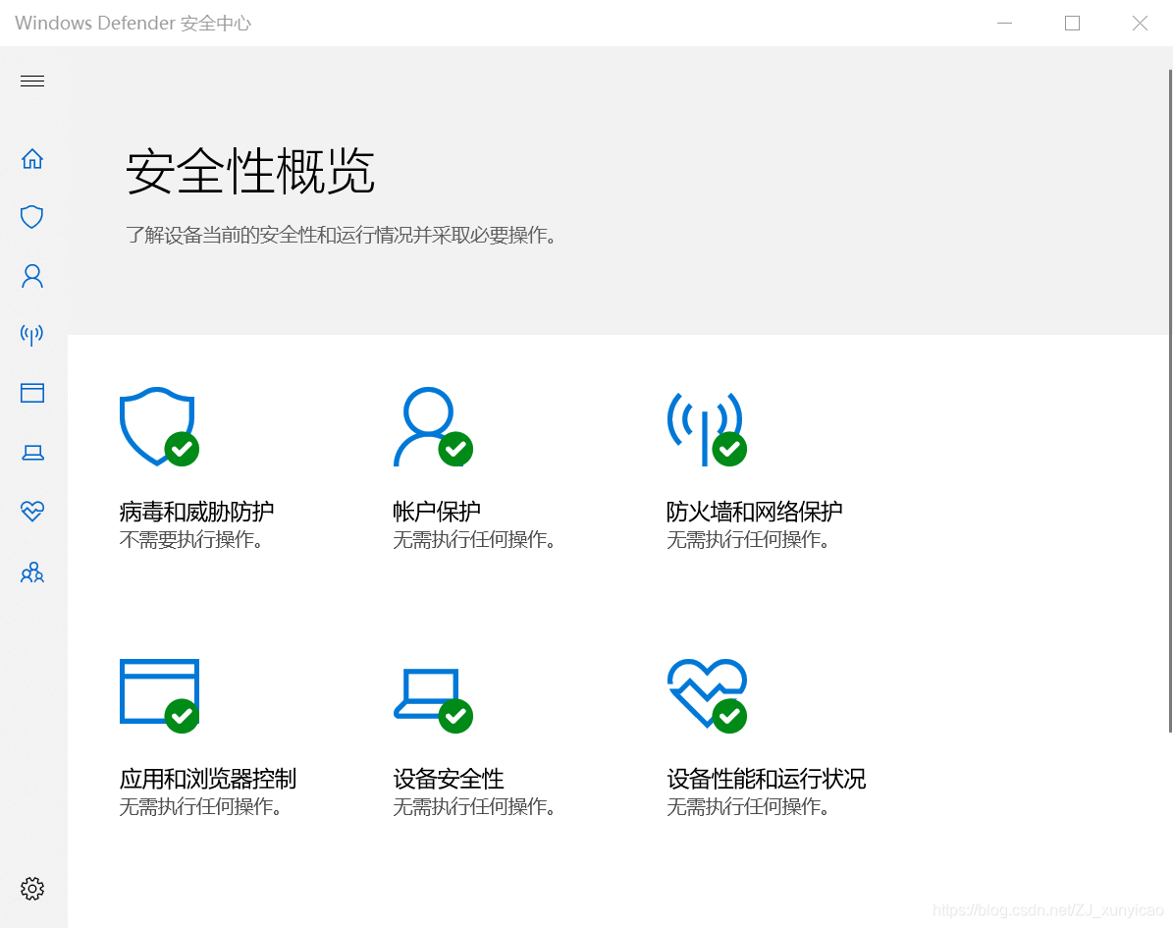Go to Home in the sidebar

(x=32, y=159)
